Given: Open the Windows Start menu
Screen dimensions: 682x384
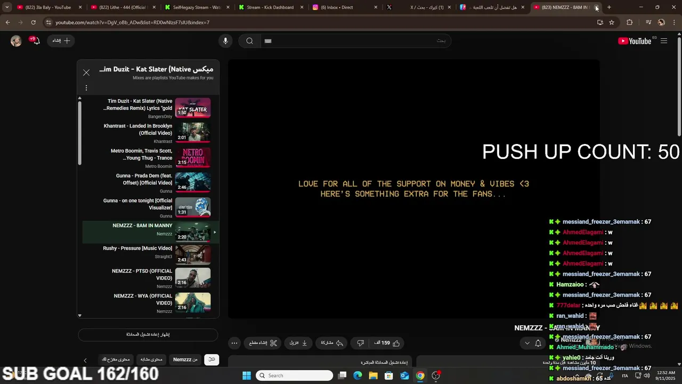Looking at the screenshot, I should [247, 375].
